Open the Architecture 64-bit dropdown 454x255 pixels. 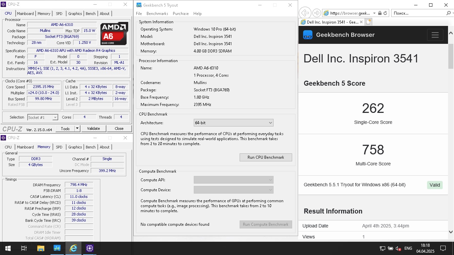tap(233, 123)
